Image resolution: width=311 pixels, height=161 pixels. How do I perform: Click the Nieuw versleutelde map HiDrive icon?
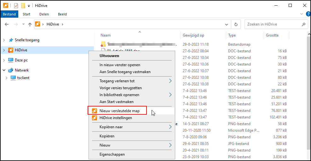95,111
